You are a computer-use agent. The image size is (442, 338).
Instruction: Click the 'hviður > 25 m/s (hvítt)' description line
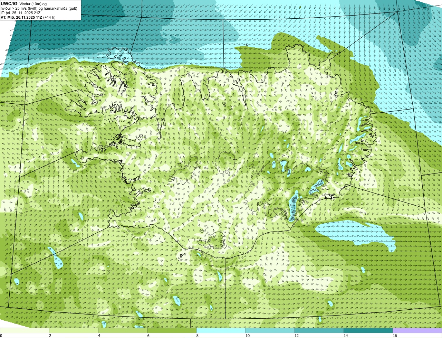click(x=39, y=8)
